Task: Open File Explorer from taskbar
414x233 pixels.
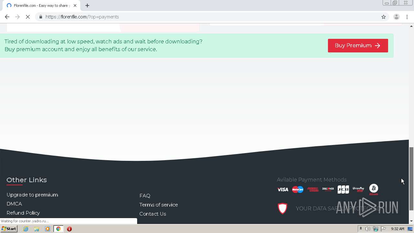Action: [x=37, y=229]
